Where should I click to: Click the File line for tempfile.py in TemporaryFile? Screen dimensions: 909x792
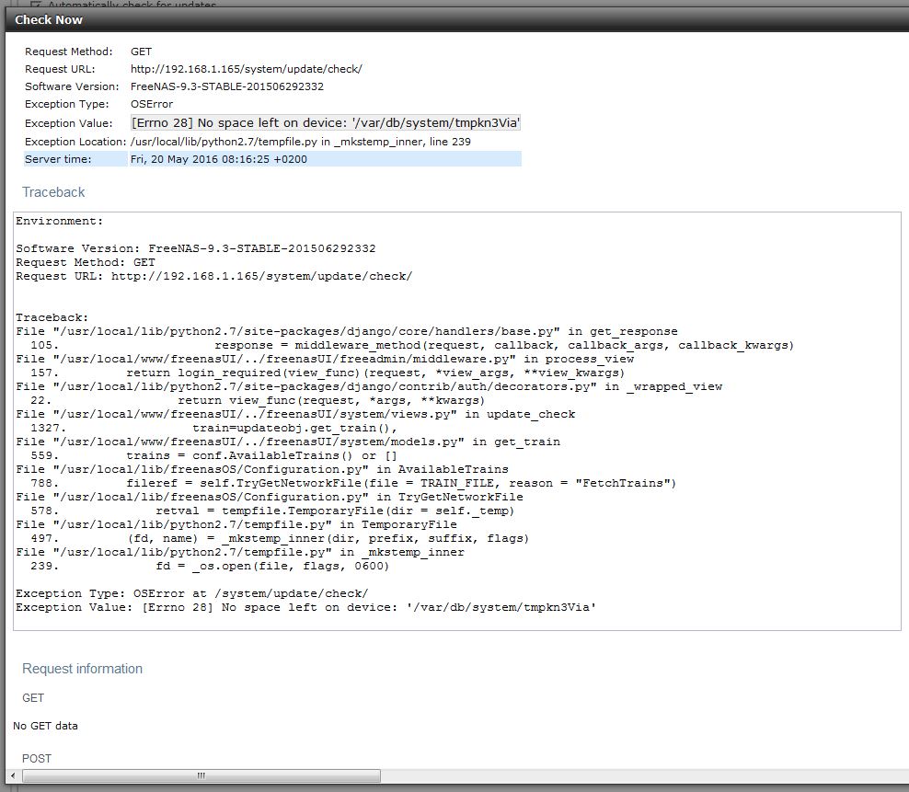[236, 524]
